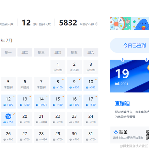The width and height of the screenshot is (149, 149).
Task: Click the check mark on day 9
Action: click(x=80, y=79)
